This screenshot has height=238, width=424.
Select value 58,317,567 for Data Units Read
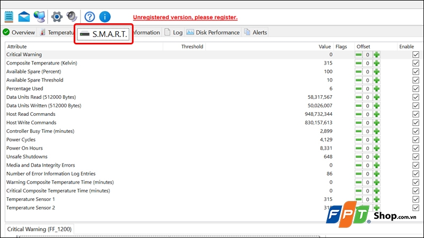(x=320, y=97)
